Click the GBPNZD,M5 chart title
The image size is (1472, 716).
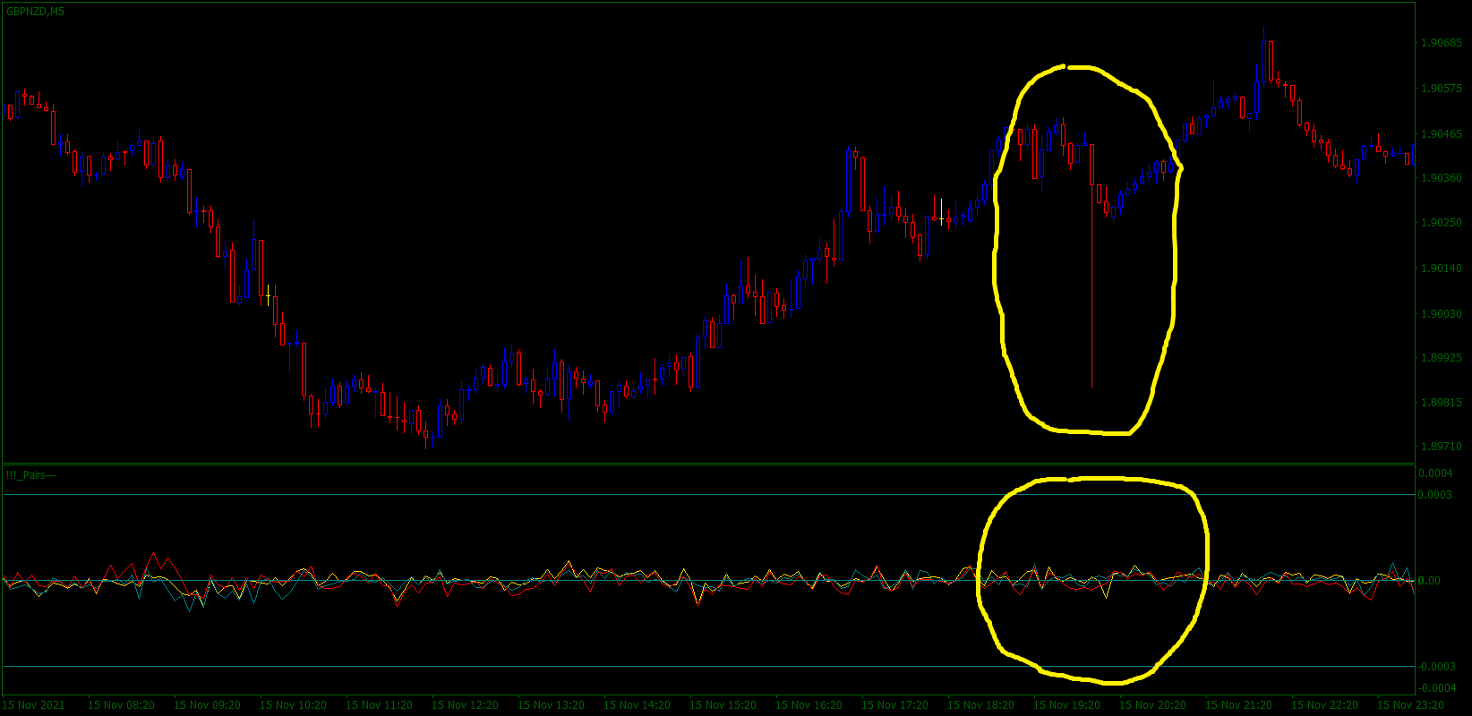click(35, 12)
